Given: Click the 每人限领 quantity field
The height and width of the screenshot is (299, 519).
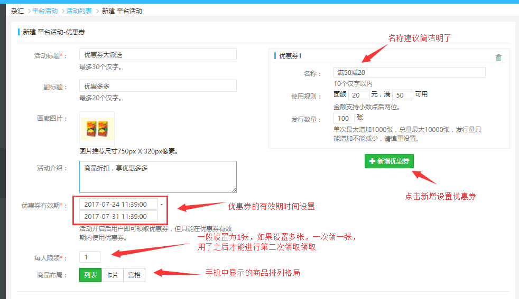Looking at the screenshot, I should click(89, 257).
